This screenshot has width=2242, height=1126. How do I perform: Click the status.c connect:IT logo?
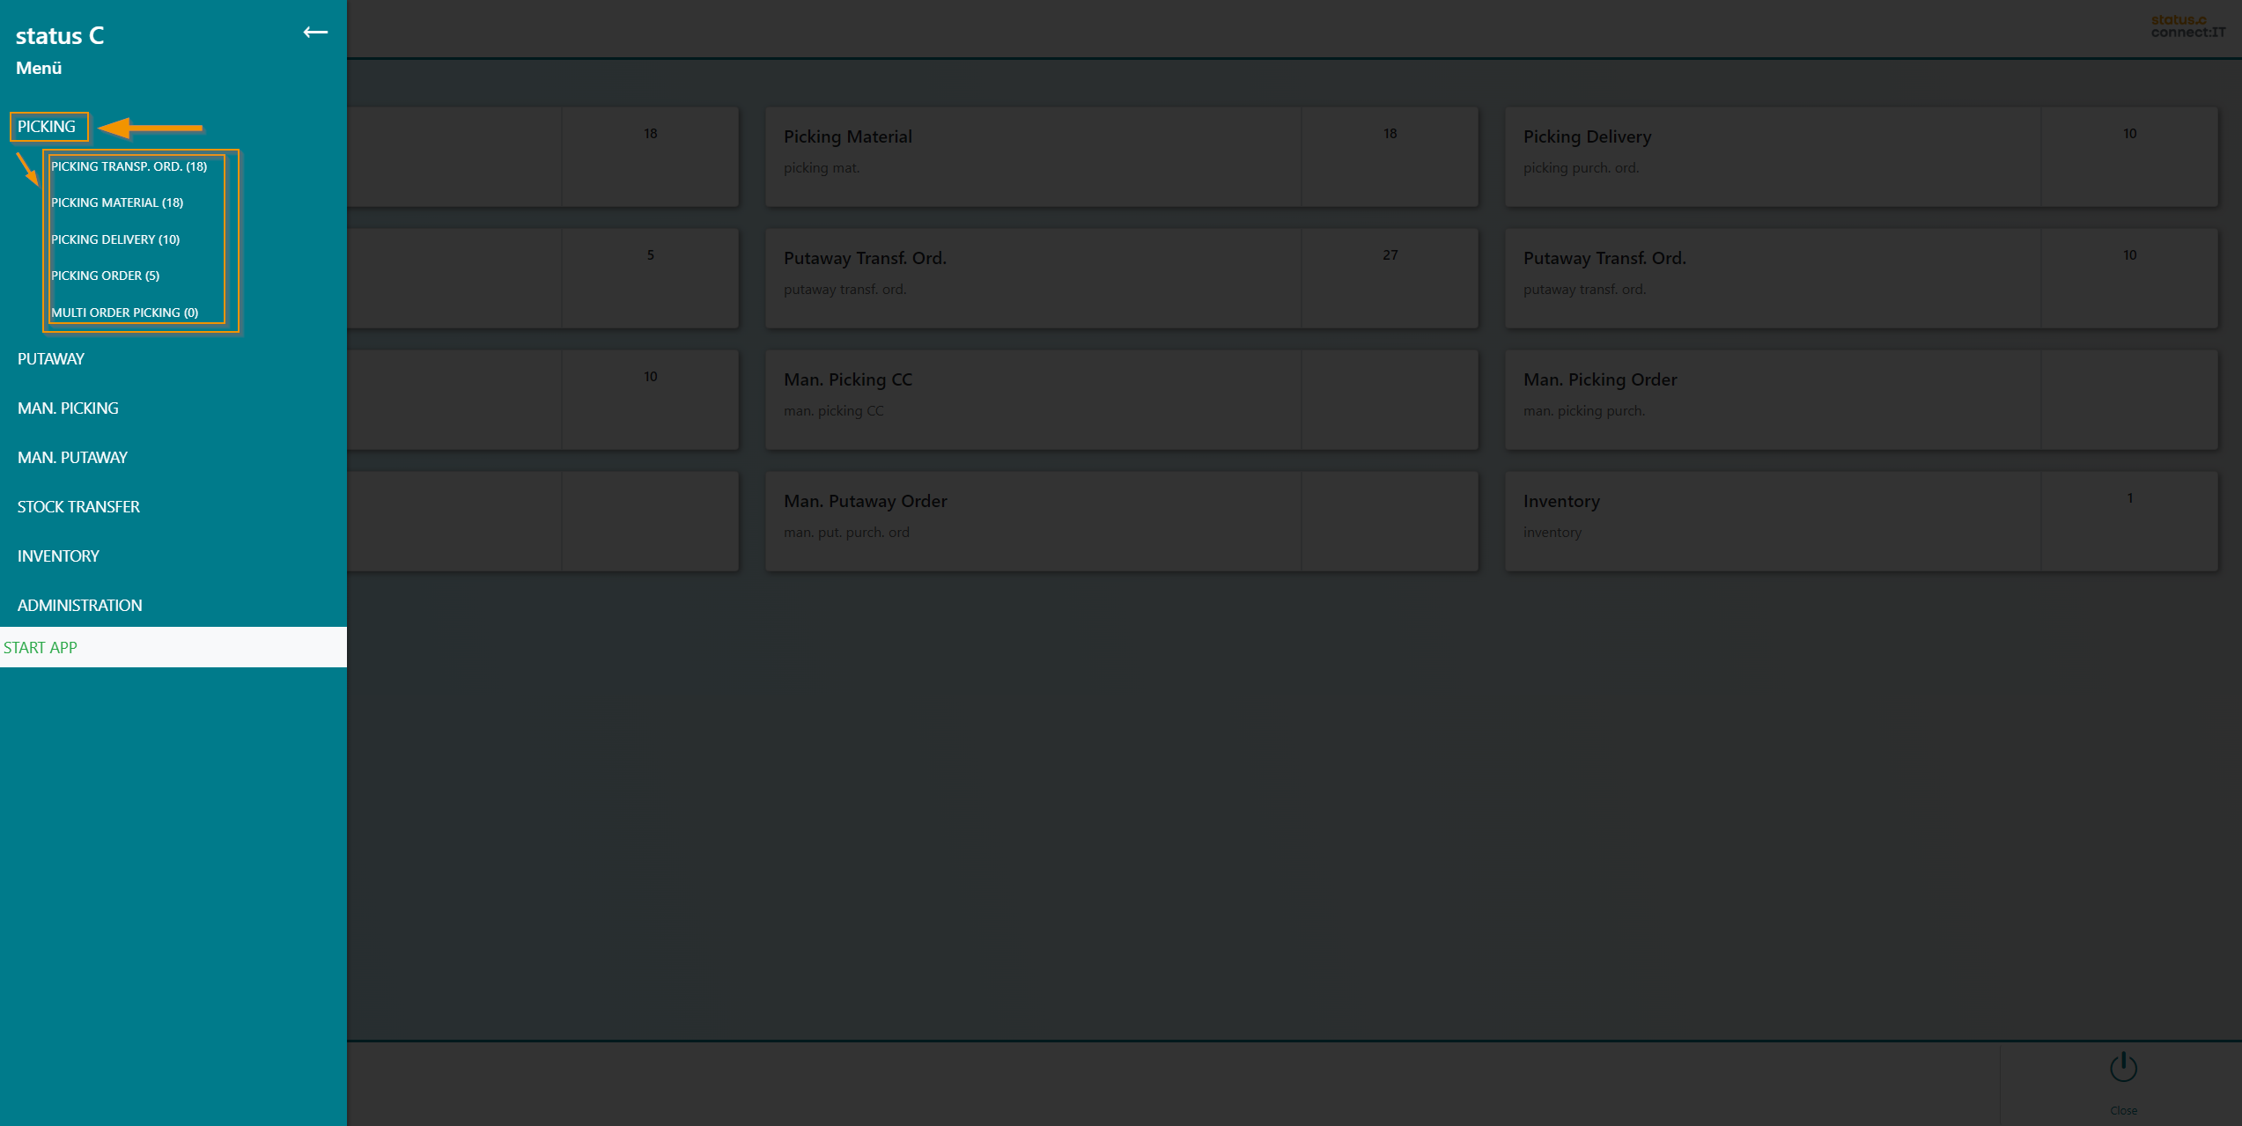2187,26
